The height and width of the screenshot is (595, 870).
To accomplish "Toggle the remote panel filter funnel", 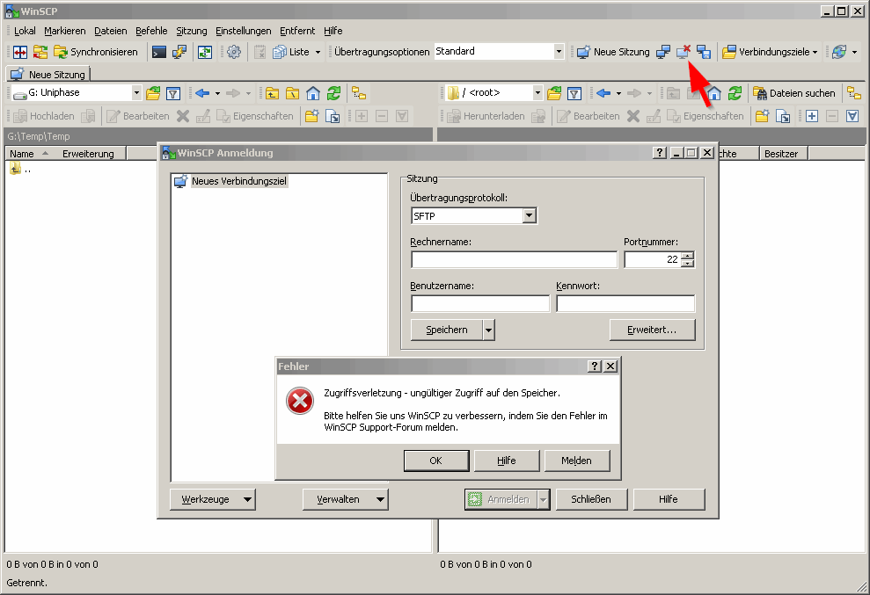I will click(x=574, y=92).
